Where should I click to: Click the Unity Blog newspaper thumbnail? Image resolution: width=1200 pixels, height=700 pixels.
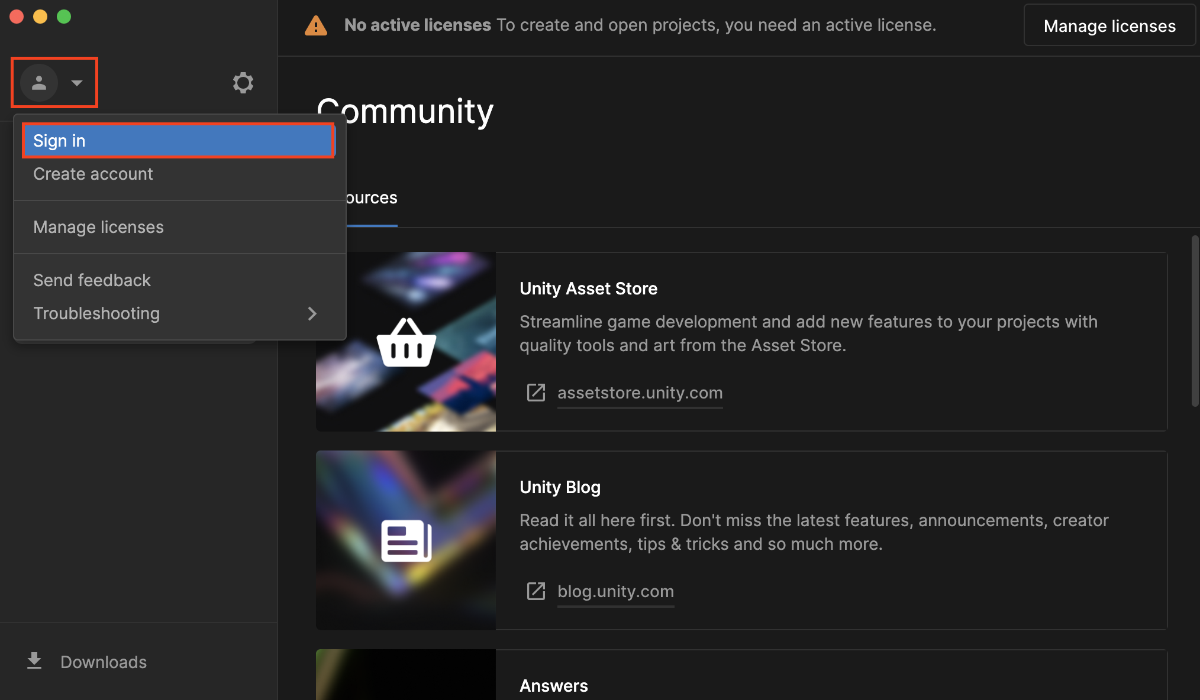406,540
